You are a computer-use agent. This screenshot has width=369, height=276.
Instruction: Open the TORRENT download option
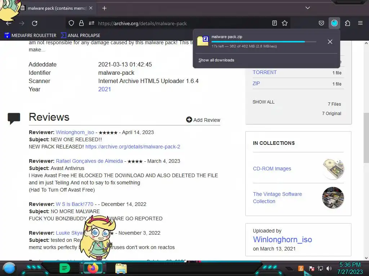tap(264, 72)
